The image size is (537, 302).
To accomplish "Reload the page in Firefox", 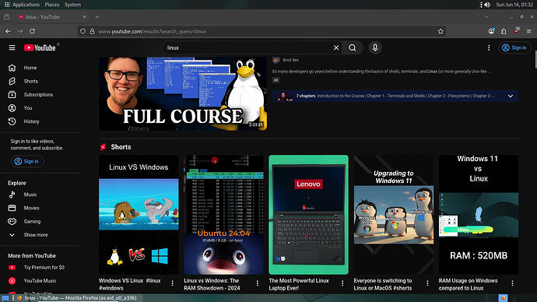I will click(32, 31).
